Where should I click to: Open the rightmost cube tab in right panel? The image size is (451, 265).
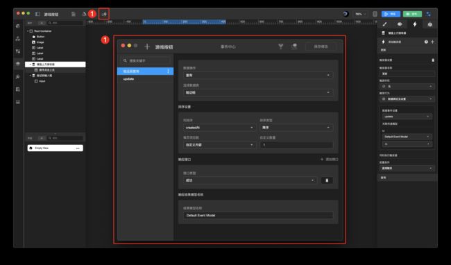(429, 24)
